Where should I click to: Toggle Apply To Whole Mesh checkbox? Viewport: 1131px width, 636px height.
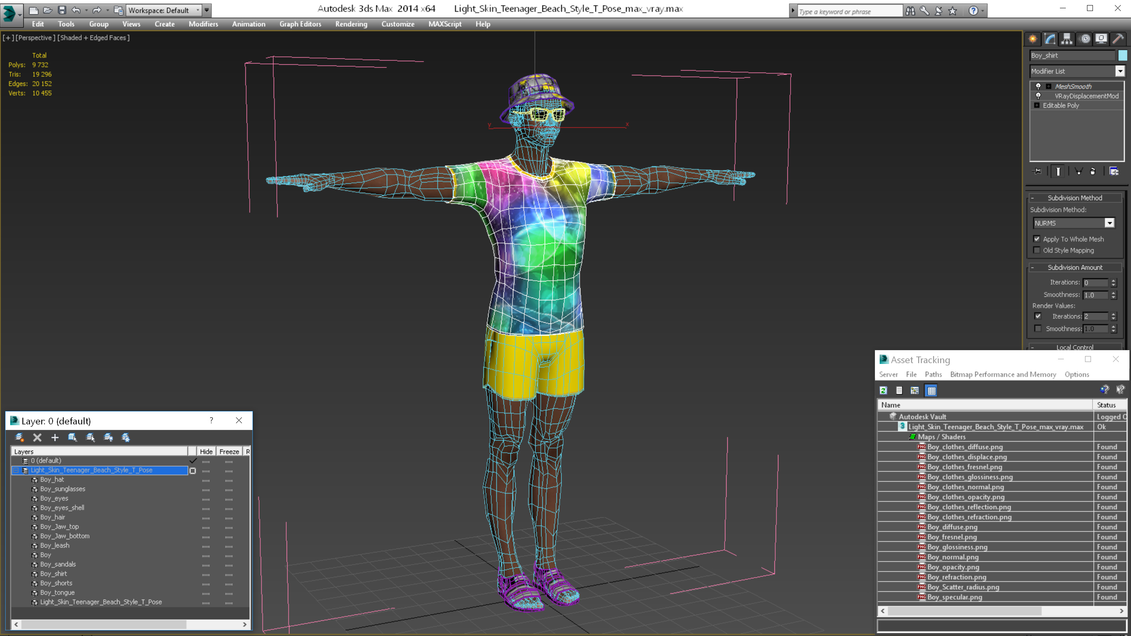(x=1037, y=239)
